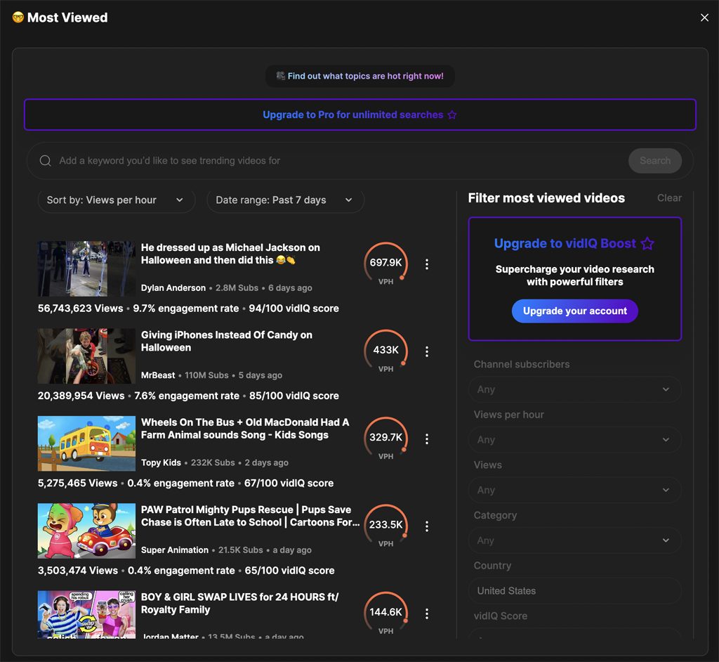Viewport: 719px width, 662px height.
Task: Open options menu for Jordan Matter video
Action: coord(426,614)
